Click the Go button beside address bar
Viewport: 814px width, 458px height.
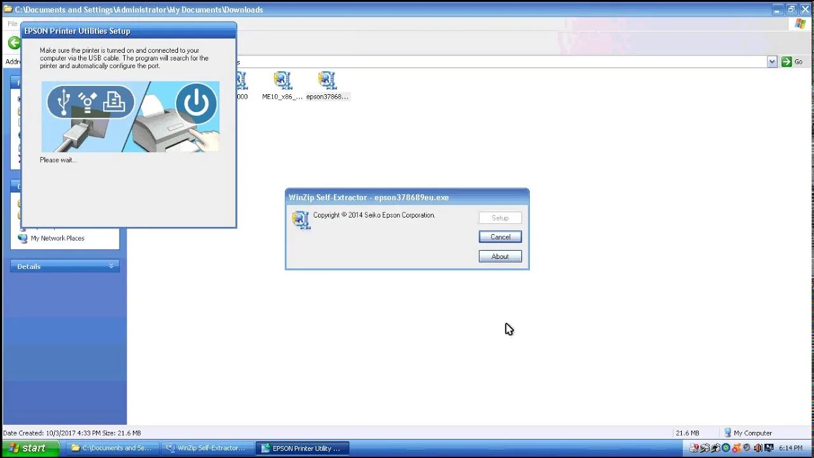[793, 62]
